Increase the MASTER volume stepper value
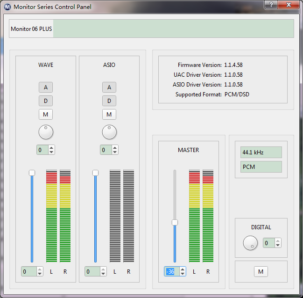This screenshot has width=303, height=298. click(x=183, y=269)
